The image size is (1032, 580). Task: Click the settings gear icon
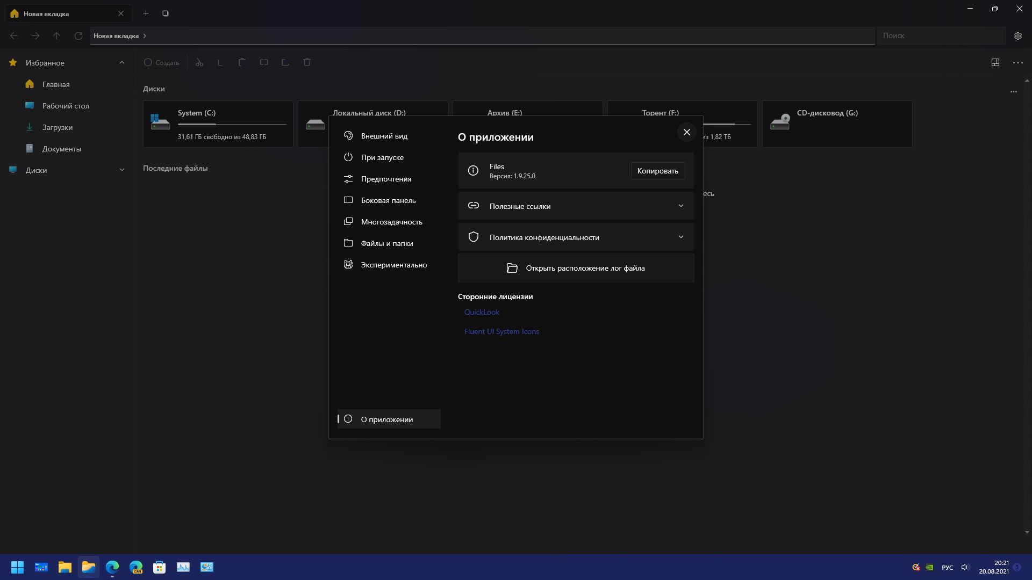pos(1017,36)
